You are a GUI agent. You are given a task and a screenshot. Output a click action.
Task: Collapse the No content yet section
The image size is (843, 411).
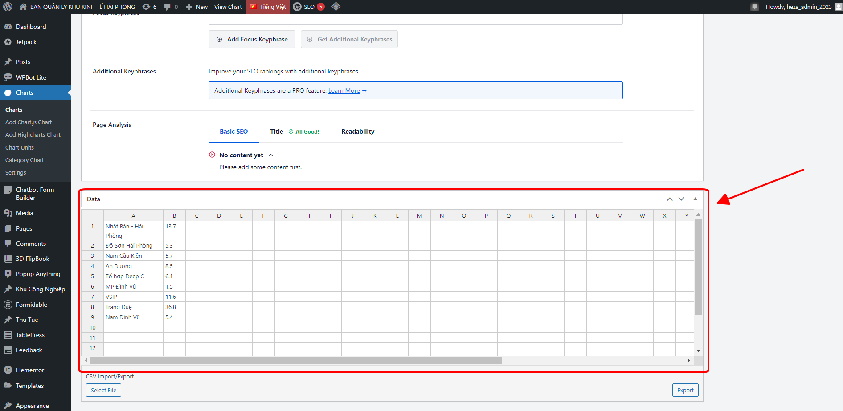pyautogui.click(x=271, y=155)
